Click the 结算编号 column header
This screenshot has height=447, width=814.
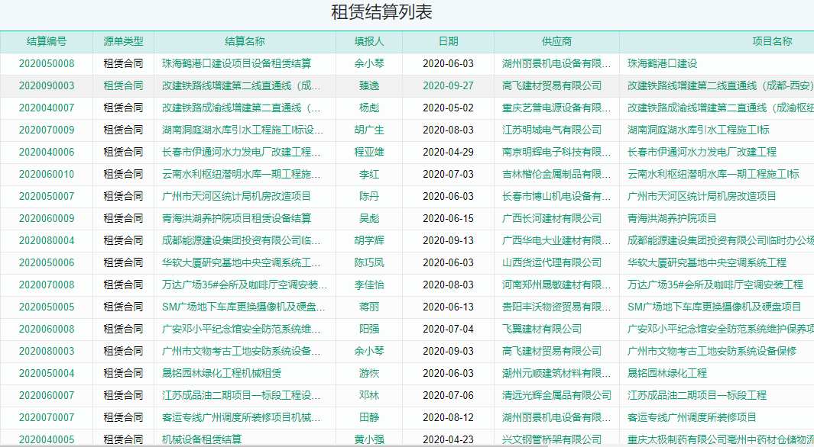coord(47,42)
